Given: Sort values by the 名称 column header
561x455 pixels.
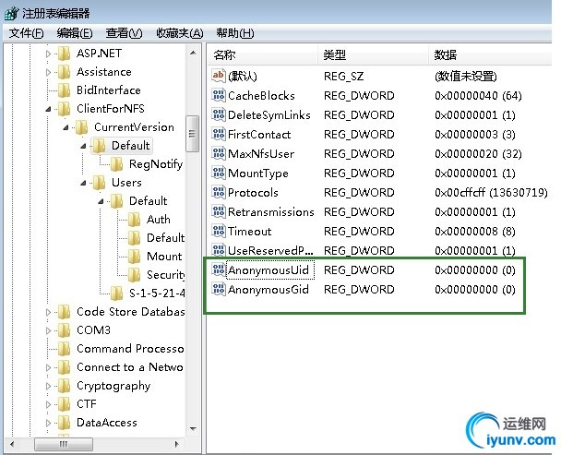Looking at the screenshot, I should tap(263, 54).
